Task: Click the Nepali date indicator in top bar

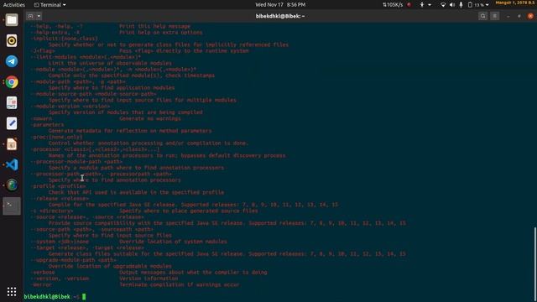Action: click(x=515, y=3)
